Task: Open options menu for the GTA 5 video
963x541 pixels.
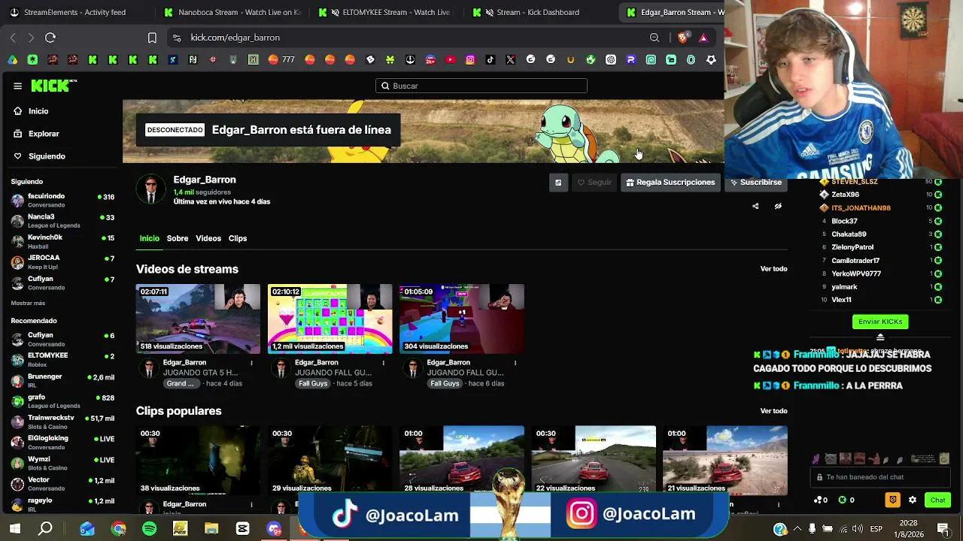Action: (251, 363)
